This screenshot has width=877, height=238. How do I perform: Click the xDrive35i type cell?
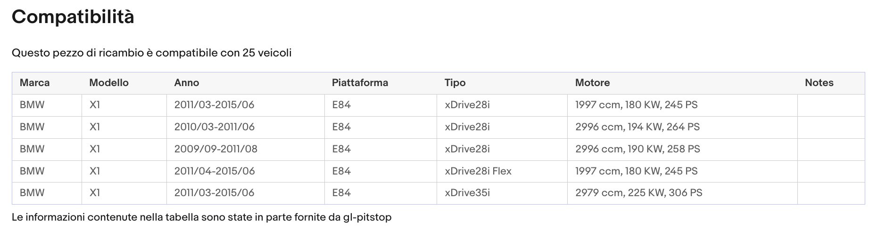[x=467, y=193]
